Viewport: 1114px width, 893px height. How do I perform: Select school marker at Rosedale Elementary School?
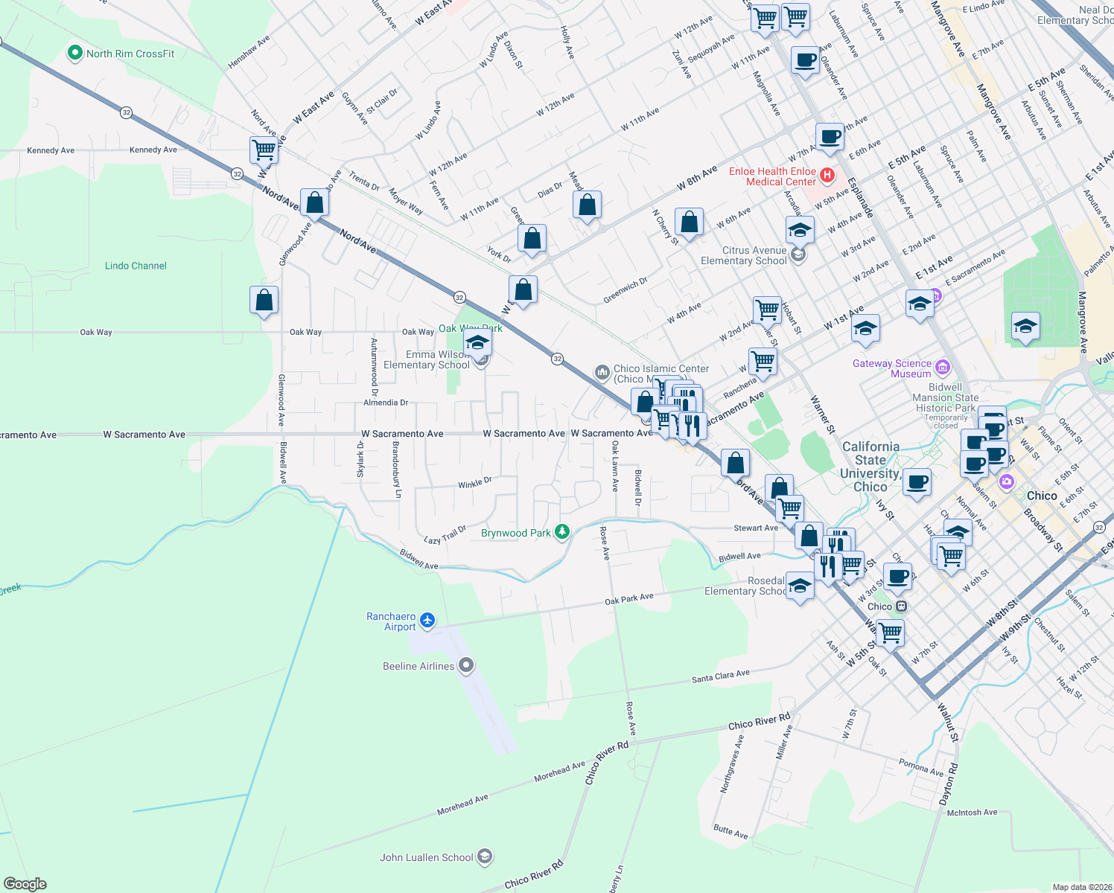800,588
